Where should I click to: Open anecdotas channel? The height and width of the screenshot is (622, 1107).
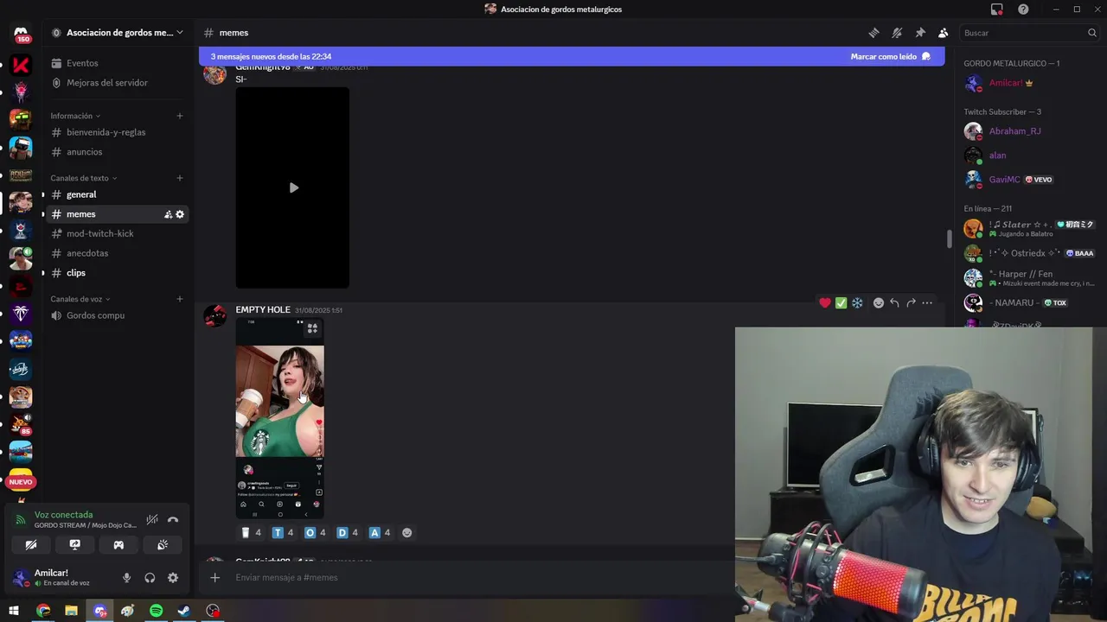[x=86, y=253]
